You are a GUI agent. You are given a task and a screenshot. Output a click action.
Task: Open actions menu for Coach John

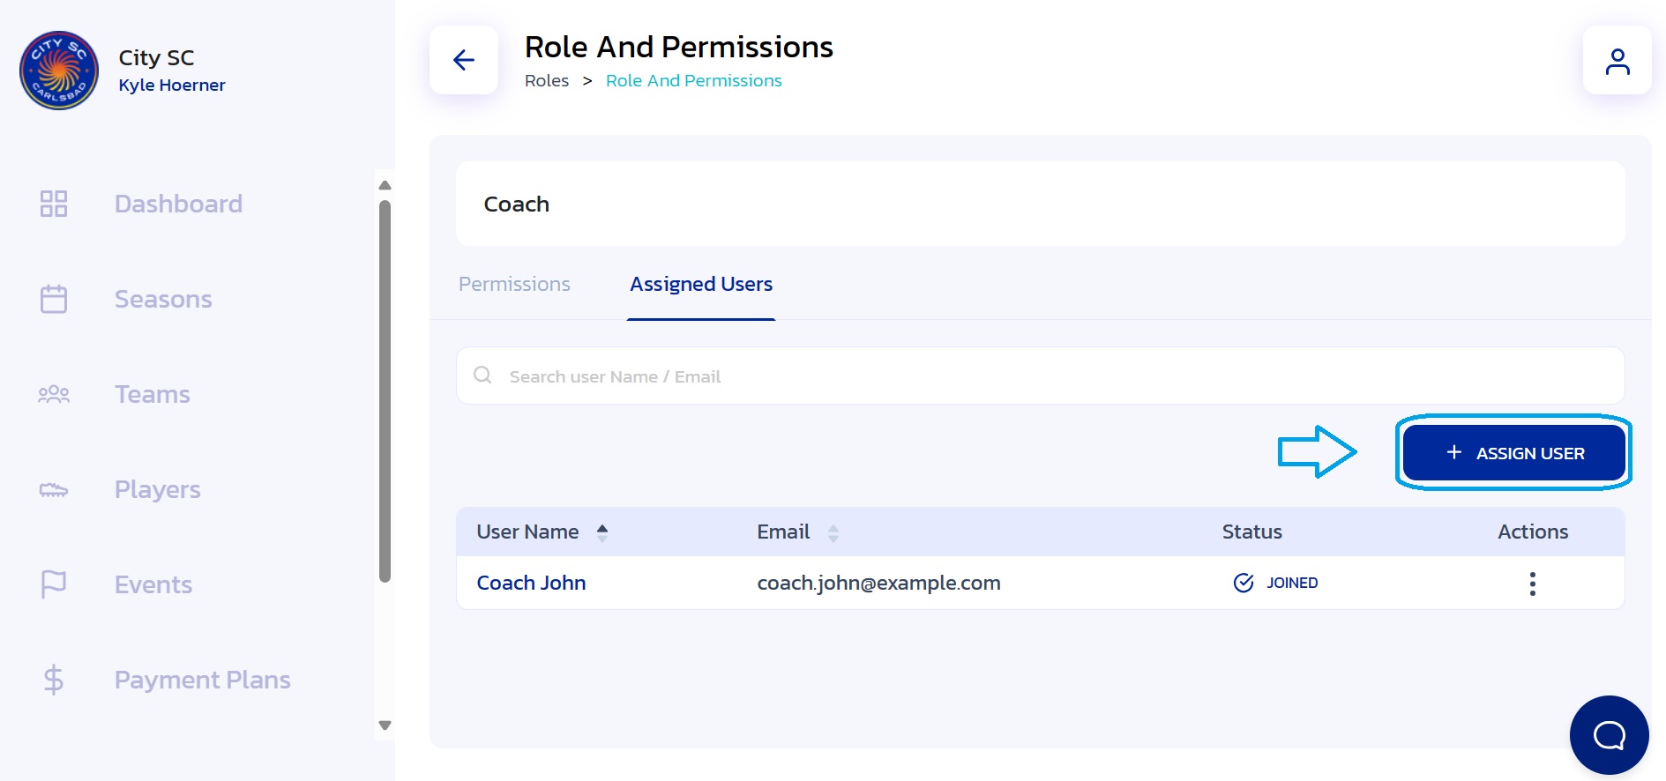pos(1533,584)
